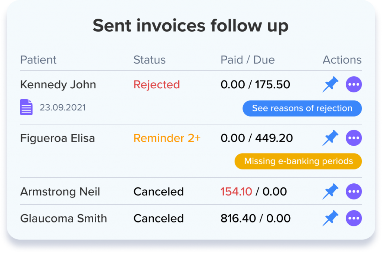Select the Kennedy John patient name
Screen dimensions: 382x253
tap(58, 85)
